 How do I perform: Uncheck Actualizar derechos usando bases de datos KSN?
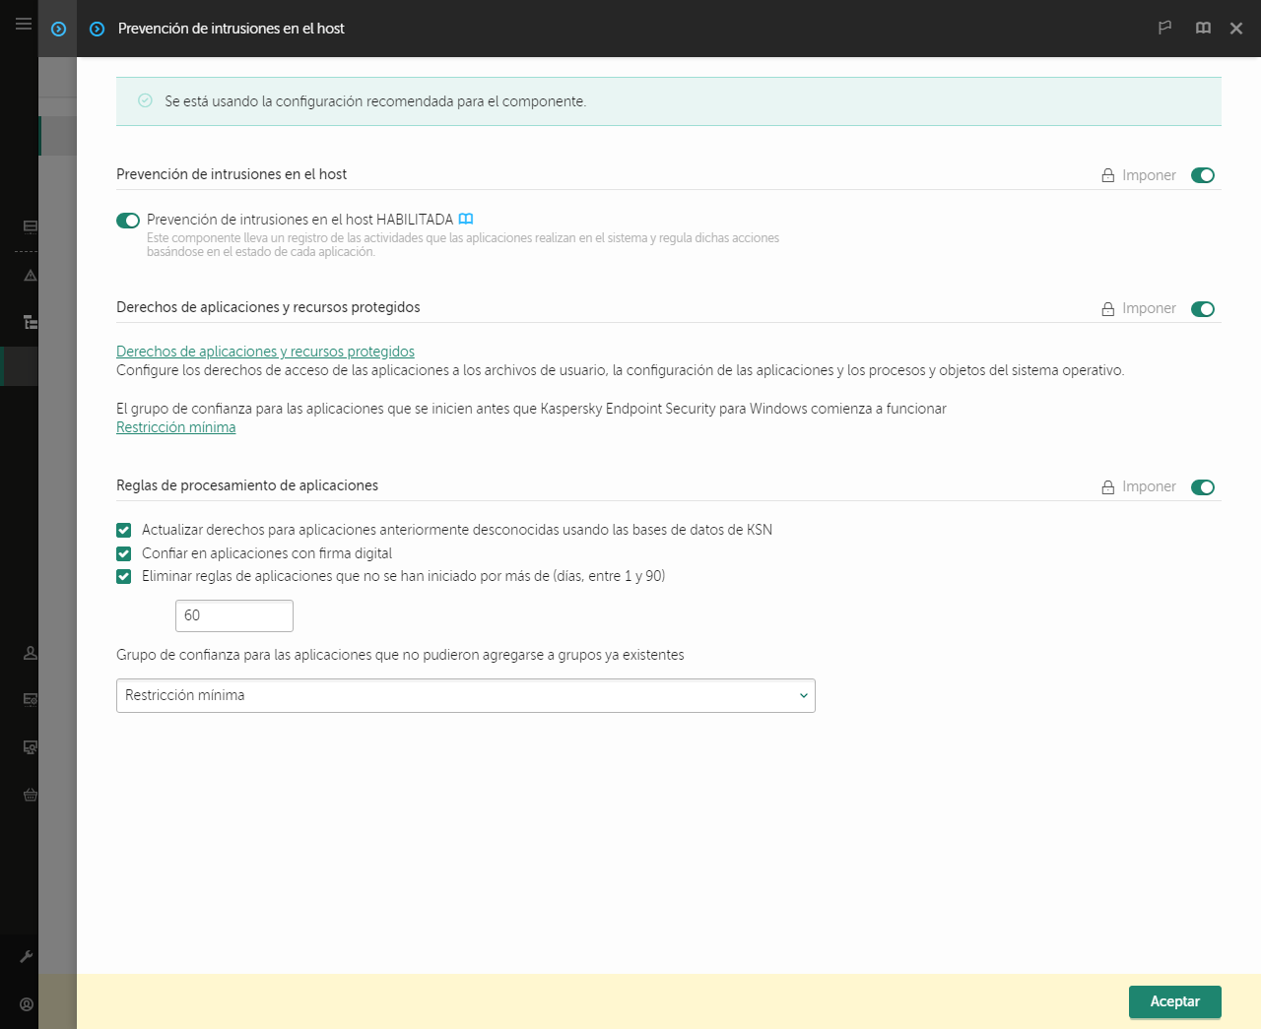point(123,530)
